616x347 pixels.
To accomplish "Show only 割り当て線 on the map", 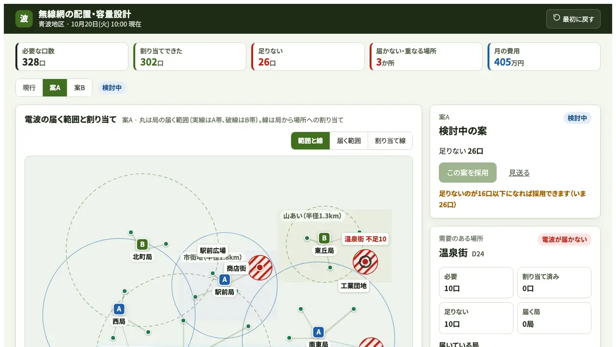I will tap(390, 141).
